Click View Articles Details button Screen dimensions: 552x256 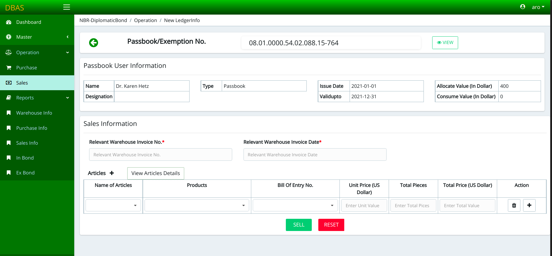156,173
